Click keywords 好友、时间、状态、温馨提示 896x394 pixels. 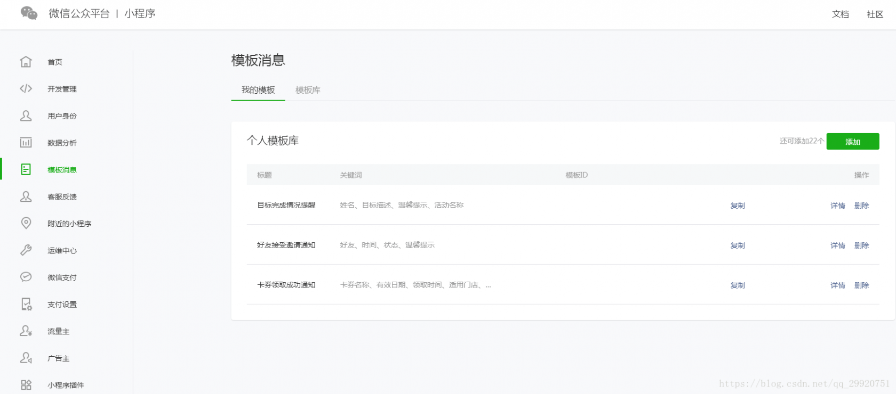pyautogui.click(x=387, y=245)
